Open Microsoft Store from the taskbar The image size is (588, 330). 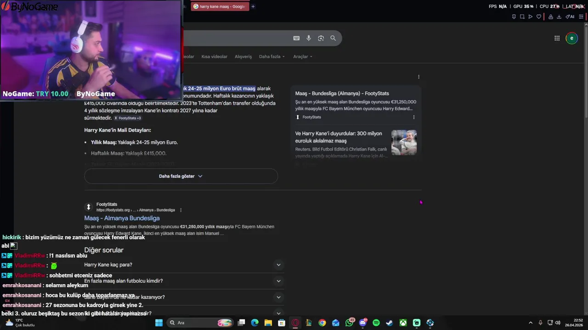[x=282, y=323]
